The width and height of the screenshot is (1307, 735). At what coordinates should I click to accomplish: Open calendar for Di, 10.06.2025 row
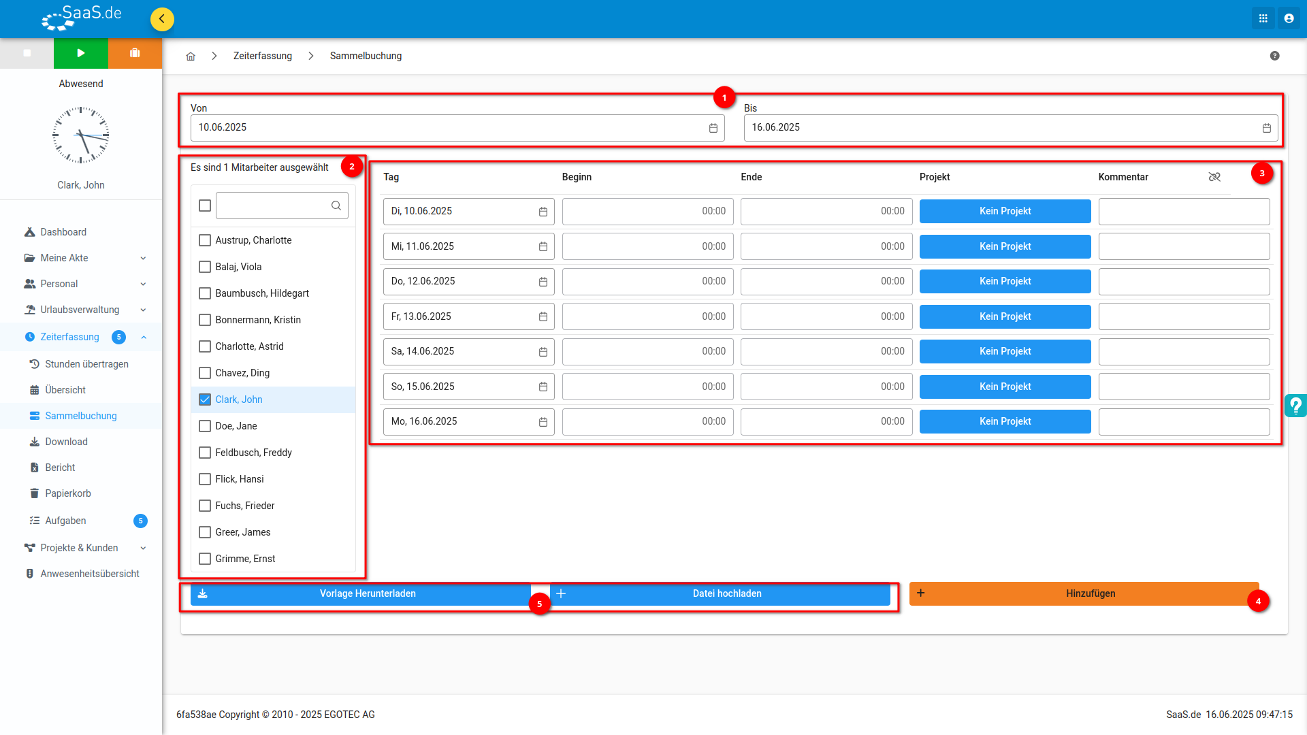(x=543, y=212)
